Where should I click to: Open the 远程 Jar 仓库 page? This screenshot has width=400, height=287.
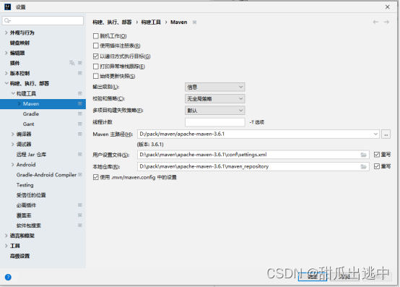pos(31,155)
